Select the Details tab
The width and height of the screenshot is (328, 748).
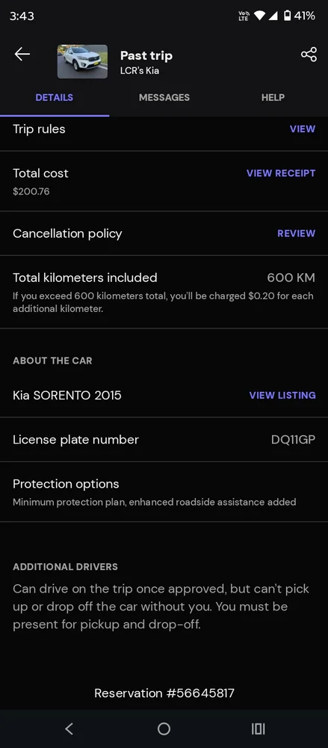(x=55, y=97)
